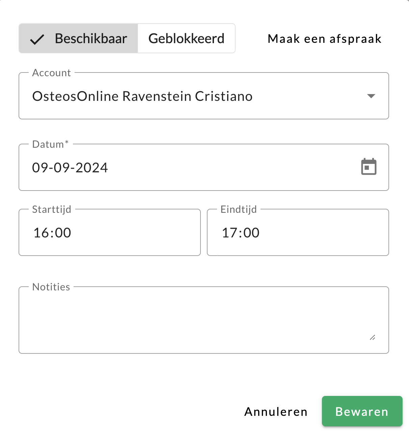Expand OsteosOnline Ravenstein Cristiano account list
Screen dimensions: 409x431
(371, 96)
